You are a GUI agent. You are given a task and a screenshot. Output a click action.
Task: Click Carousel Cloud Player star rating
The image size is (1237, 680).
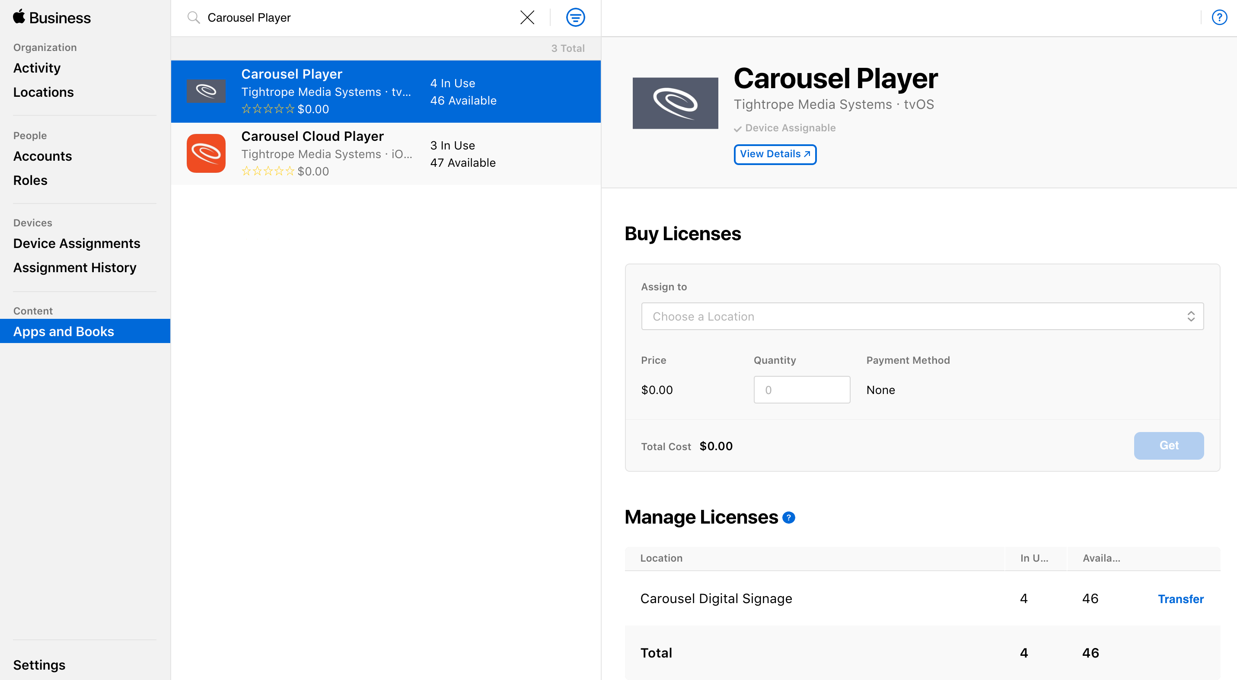pos(268,171)
